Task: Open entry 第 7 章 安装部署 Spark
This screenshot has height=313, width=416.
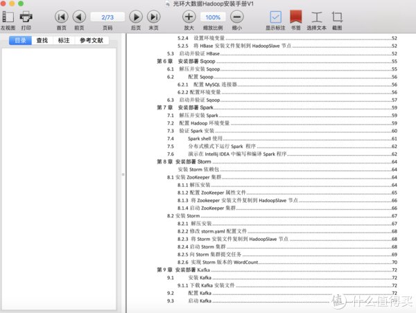Action: pyautogui.click(x=277, y=107)
